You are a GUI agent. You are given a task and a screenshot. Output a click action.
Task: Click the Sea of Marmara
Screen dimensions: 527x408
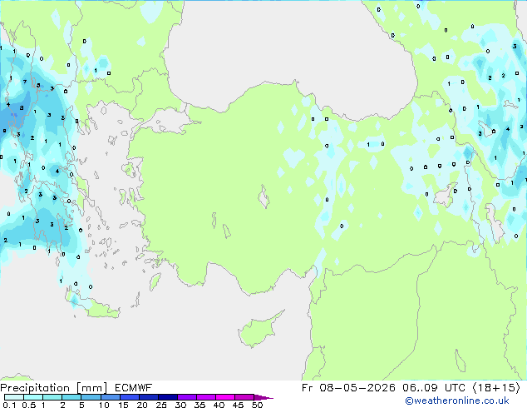[165, 123]
